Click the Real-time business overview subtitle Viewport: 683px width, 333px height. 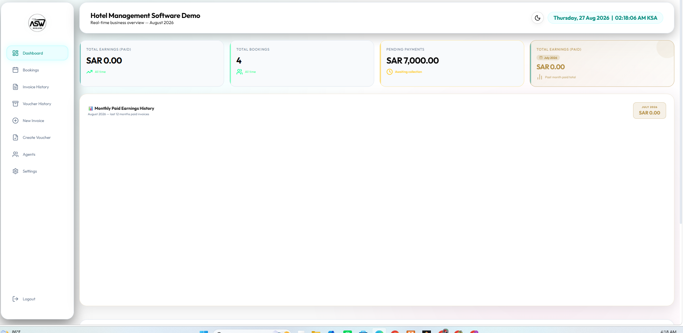click(x=132, y=23)
